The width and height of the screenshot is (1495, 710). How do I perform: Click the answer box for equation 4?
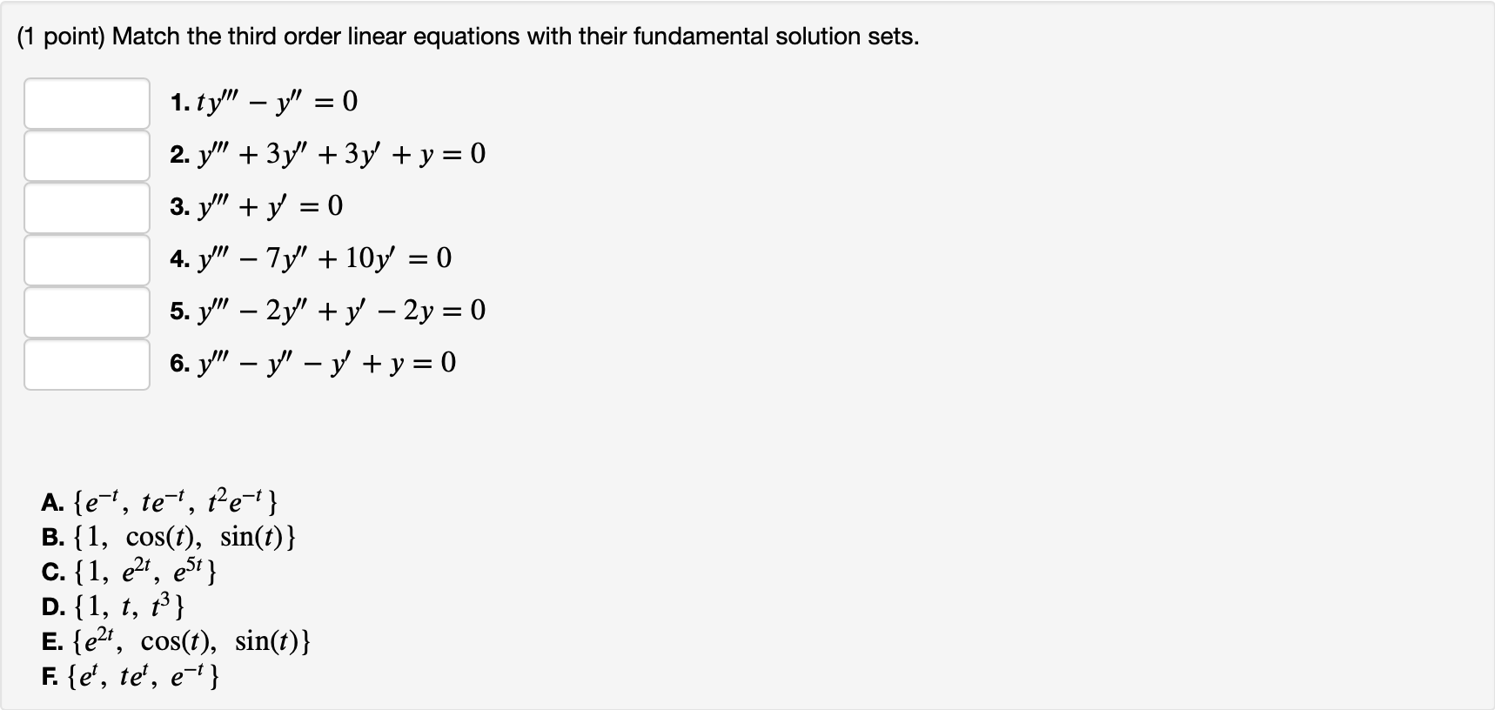86,259
